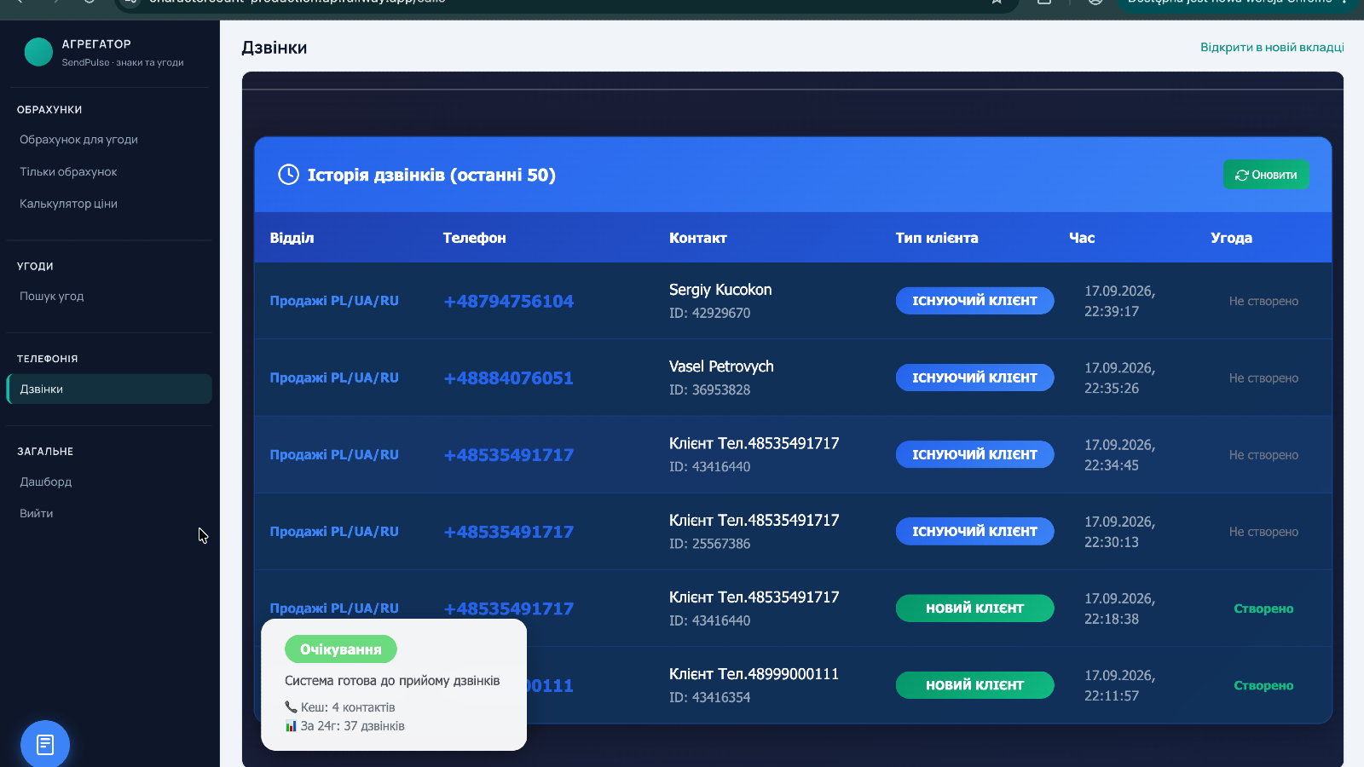1364x767 pixels.
Task: Open the Дашборд page
Action: tap(46, 482)
